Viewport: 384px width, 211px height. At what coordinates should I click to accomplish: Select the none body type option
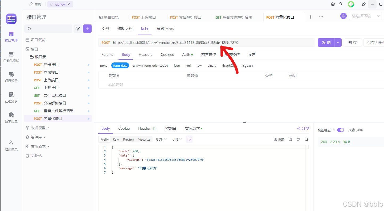click(x=104, y=65)
